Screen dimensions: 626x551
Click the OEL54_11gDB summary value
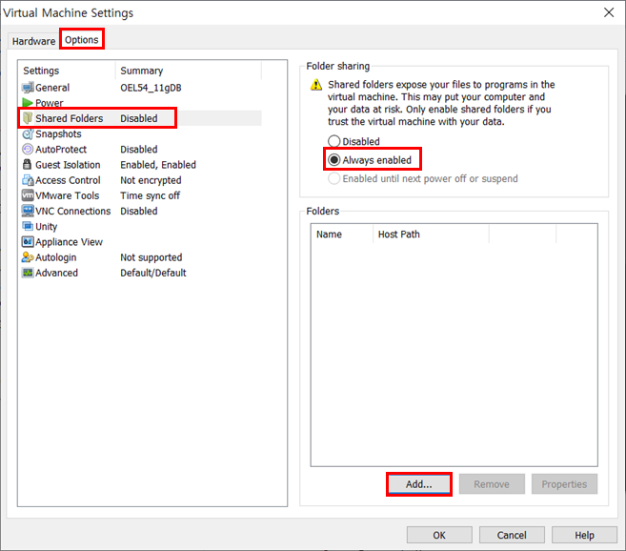151,88
